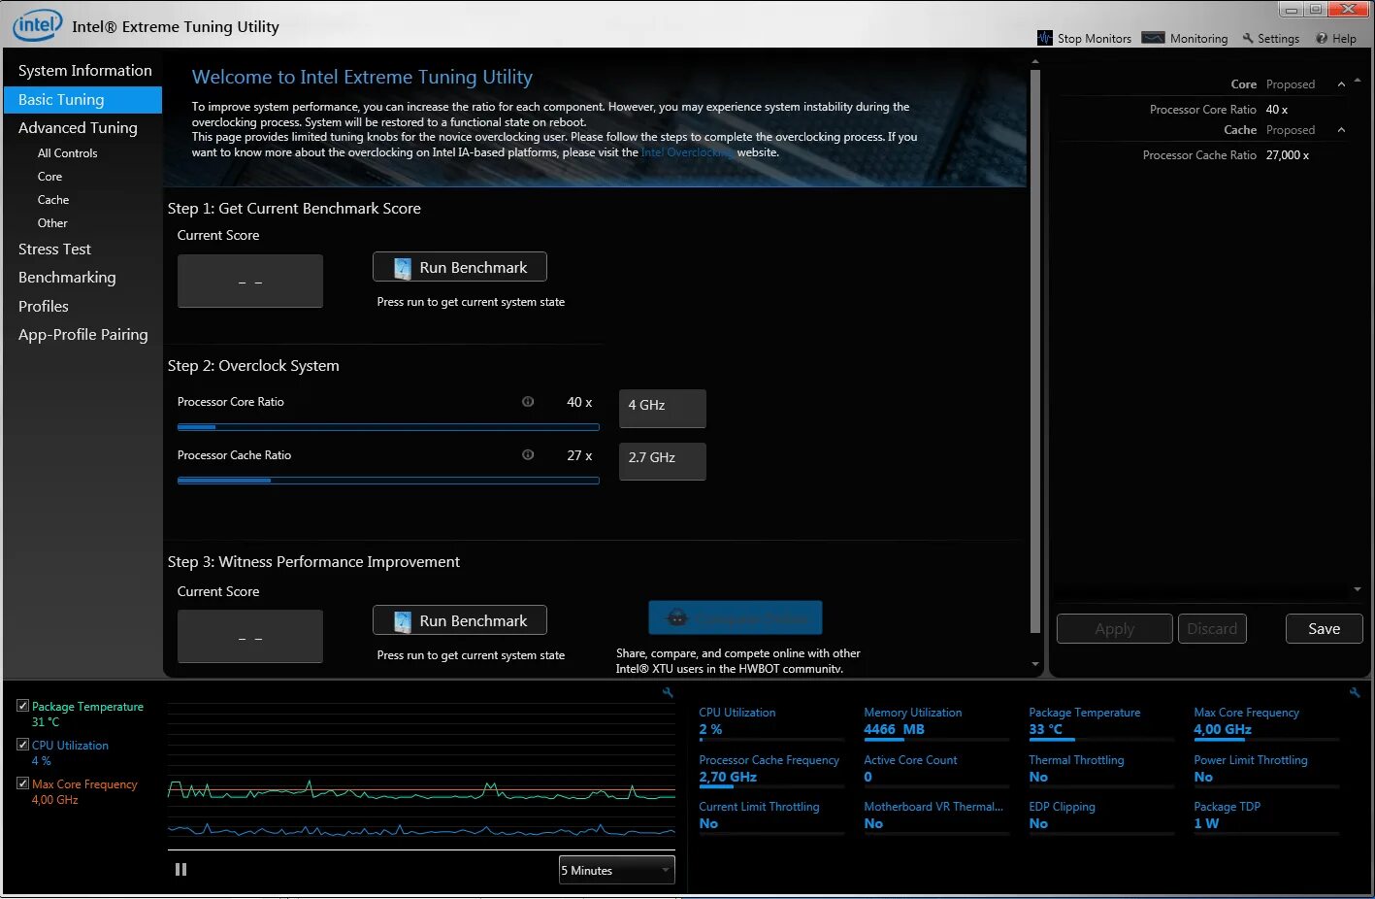
Task: Click the proposed panel scroll-down arrow
Action: click(x=1357, y=589)
